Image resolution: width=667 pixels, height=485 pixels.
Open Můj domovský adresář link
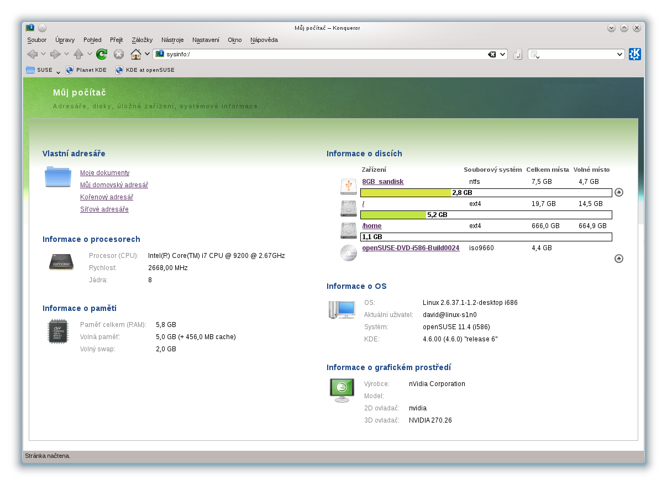point(114,185)
